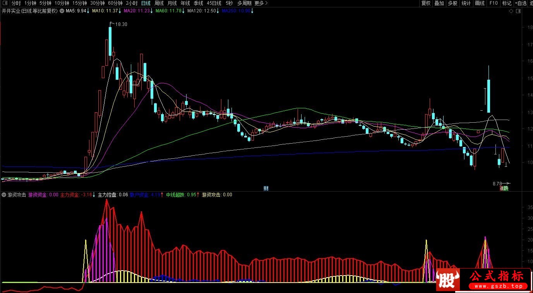Click the 主力控盘: 0.06 value
The image size is (533, 293).
pos(113,195)
